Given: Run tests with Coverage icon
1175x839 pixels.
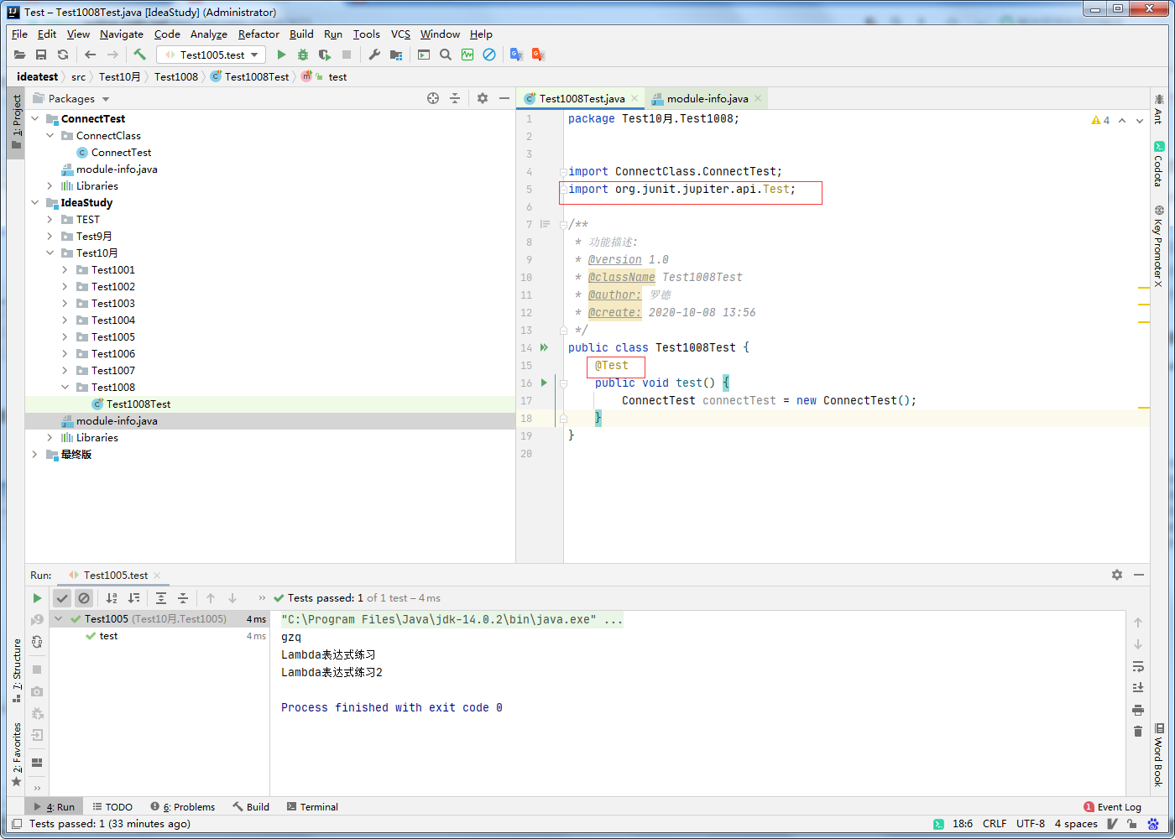Looking at the screenshot, I should pyautogui.click(x=325, y=54).
